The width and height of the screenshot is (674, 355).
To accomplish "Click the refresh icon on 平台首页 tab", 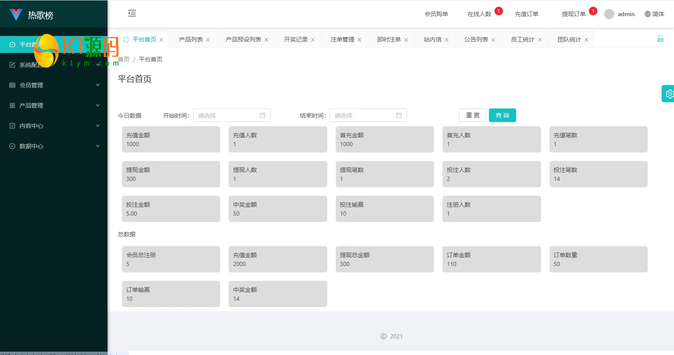I will coord(126,39).
